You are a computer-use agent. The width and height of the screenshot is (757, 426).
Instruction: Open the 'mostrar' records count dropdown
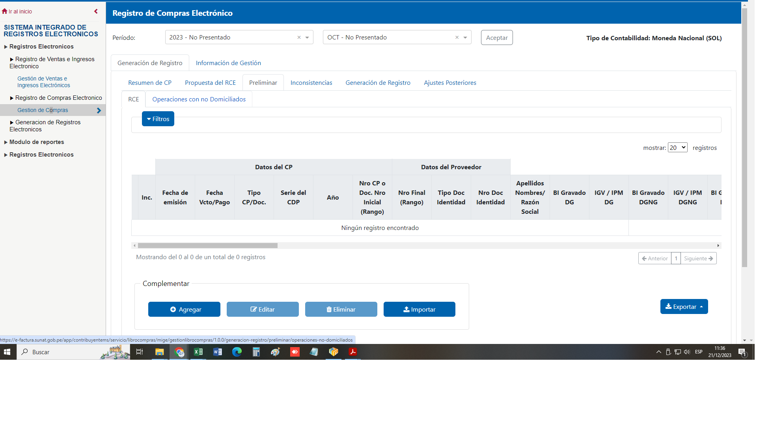tap(677, 148)
